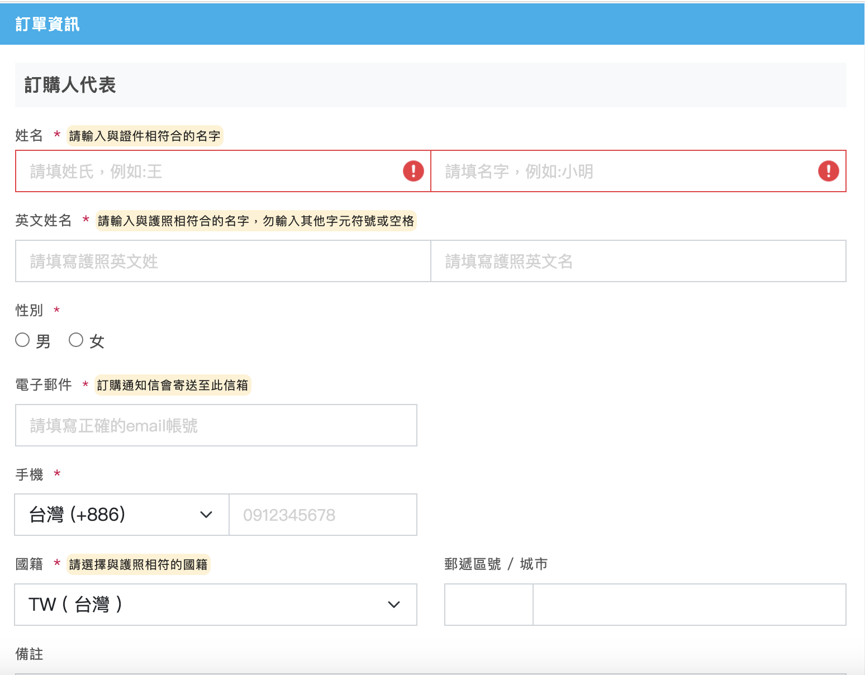Screen dimensions: 865x675
Task: Click the 請選擇與護照相符的國籍 hint
Action: pyautogui.click(x=138, y=564)
